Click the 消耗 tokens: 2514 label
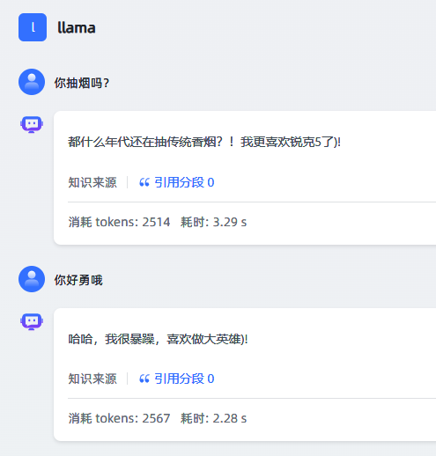 (x=119, y=222)
